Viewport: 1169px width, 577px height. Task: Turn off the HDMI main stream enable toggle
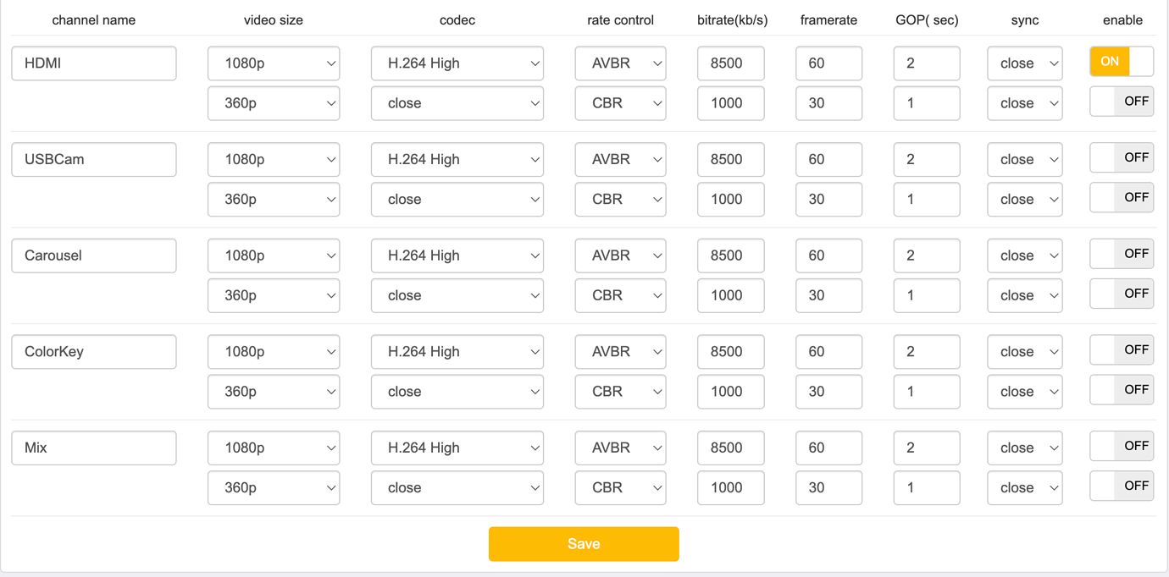(1121, 62)
